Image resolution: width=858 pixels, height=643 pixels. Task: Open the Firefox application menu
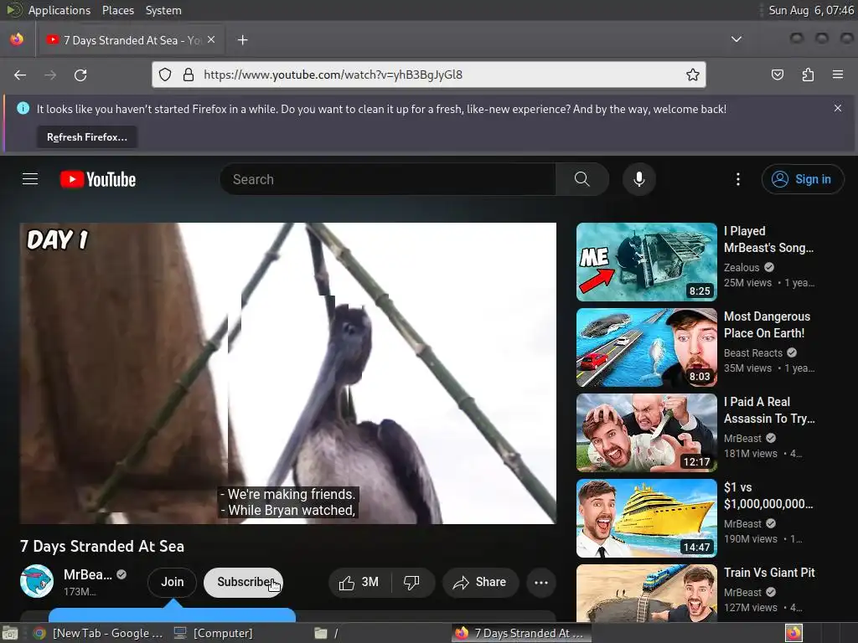pos(838,75)
